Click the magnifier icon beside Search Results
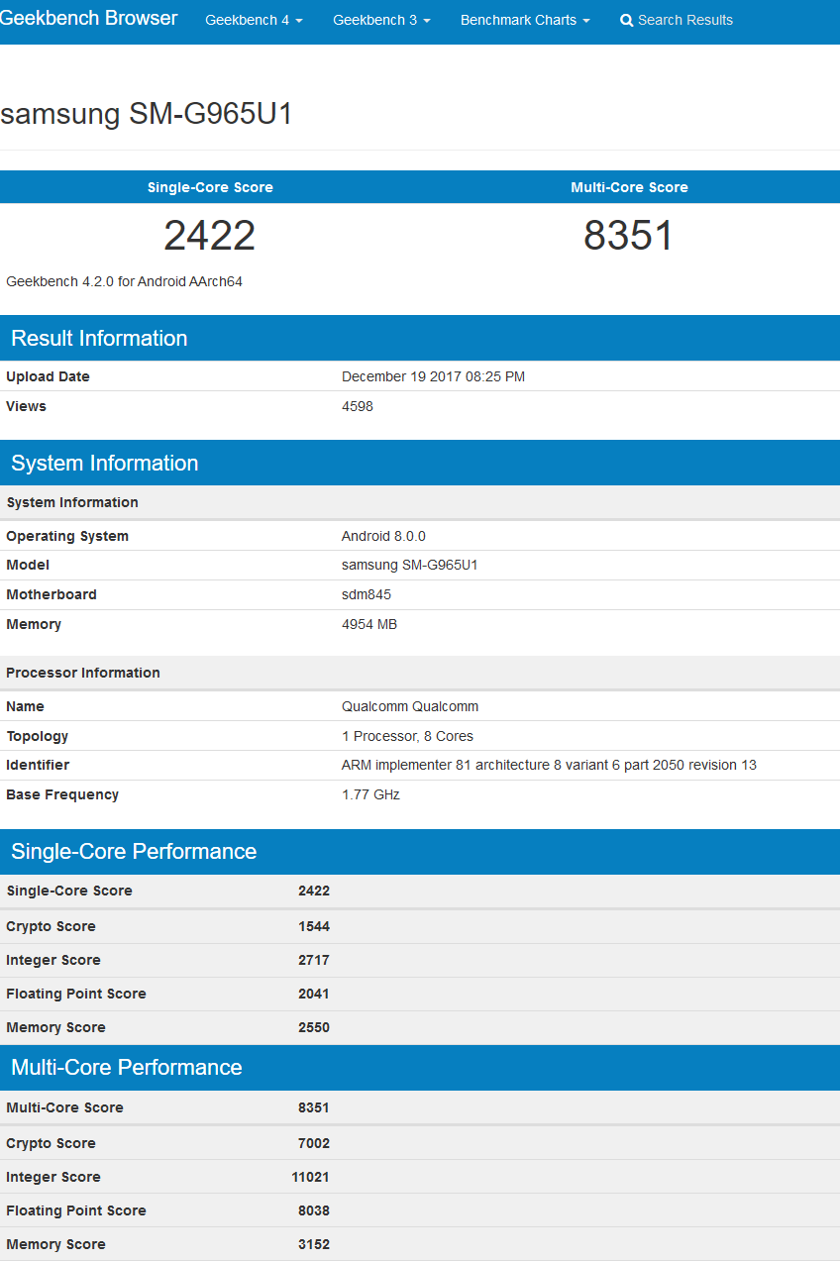The height and width of the screenshot is (1261, 840). (626, 21)
